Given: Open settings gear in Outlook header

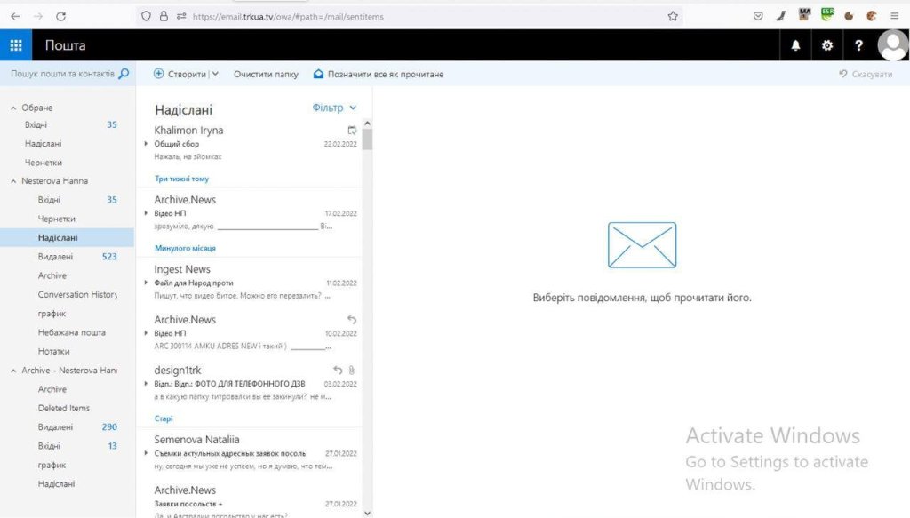Looking at the screenshot, I should [826, 45].
